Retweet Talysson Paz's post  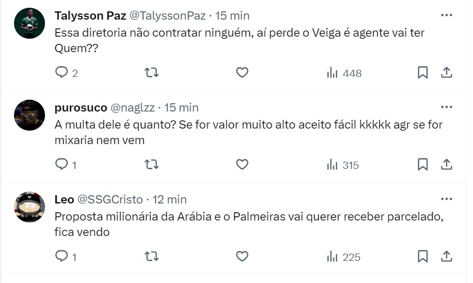point(151,73)
